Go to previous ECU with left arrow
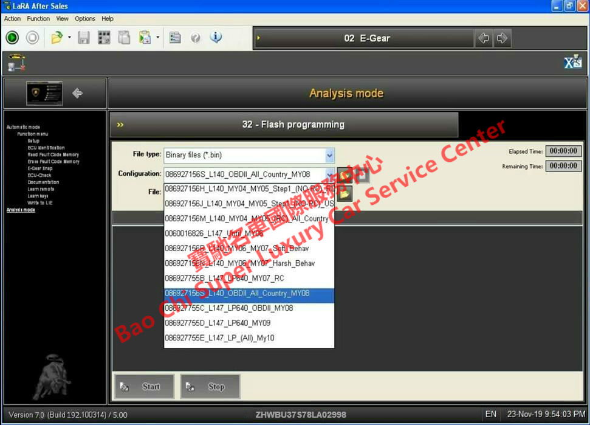 point(484,38)
